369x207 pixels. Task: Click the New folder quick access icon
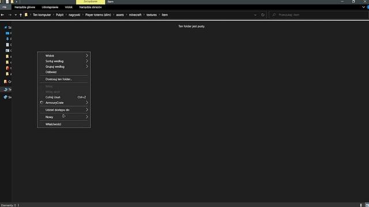(12, 2)
